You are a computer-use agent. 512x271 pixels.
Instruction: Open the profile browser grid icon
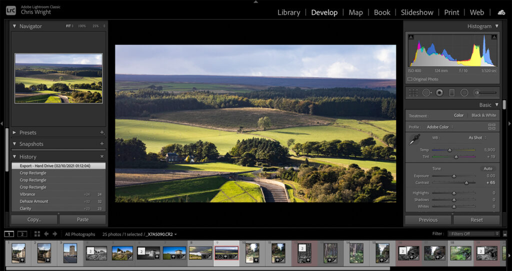pyautogui.click(x=491, y=127)
